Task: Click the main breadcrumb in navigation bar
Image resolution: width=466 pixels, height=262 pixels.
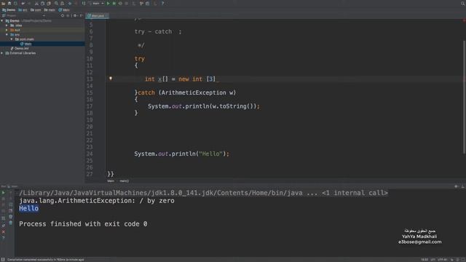Action: pyautogui.click(x=50, y=9)
